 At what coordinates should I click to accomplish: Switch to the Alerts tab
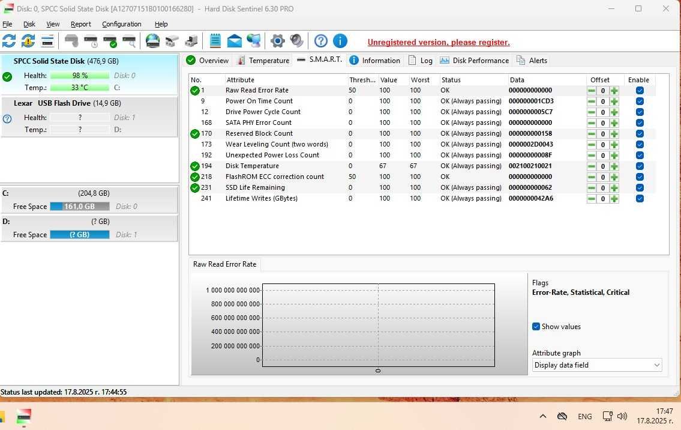pos(532,61)
